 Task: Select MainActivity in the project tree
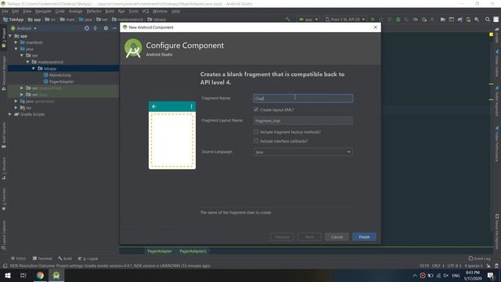coord(60,75)
